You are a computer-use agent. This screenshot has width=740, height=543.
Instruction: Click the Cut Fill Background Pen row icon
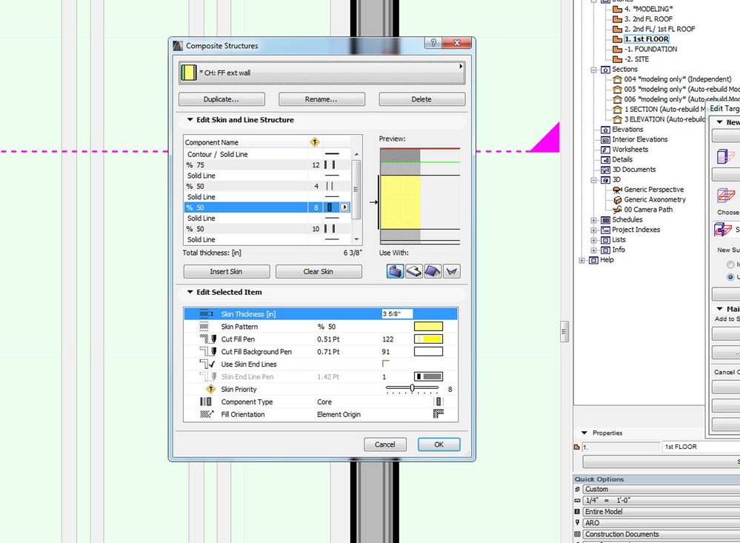tap(208, 352)
